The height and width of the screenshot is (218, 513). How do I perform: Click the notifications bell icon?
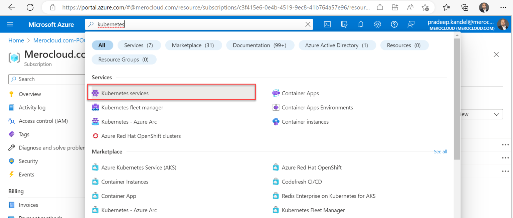[x=361, y=24]
